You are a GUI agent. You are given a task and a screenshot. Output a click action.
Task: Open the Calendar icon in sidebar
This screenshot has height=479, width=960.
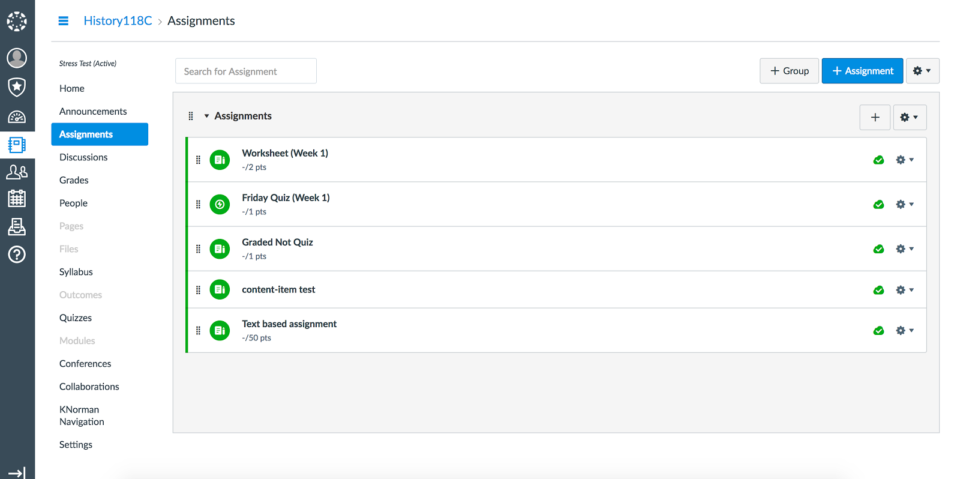pos(17,198)
